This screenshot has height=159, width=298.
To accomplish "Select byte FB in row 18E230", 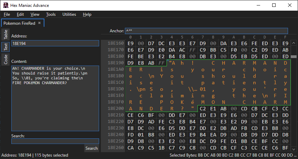I will pos(244,128).
